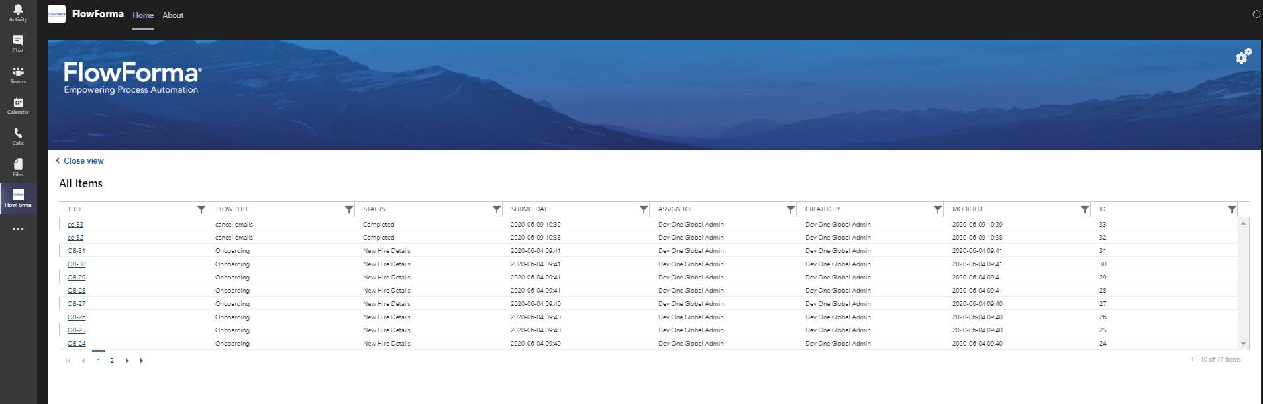
Task: Open item OB-27
Action: (x=76, y=304)
